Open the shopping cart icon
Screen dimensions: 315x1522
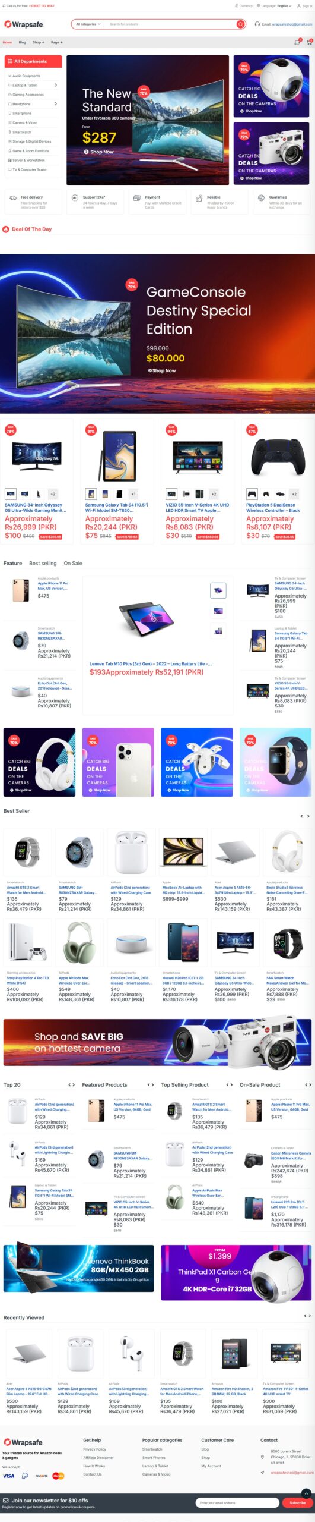click(x=309, y=42)
